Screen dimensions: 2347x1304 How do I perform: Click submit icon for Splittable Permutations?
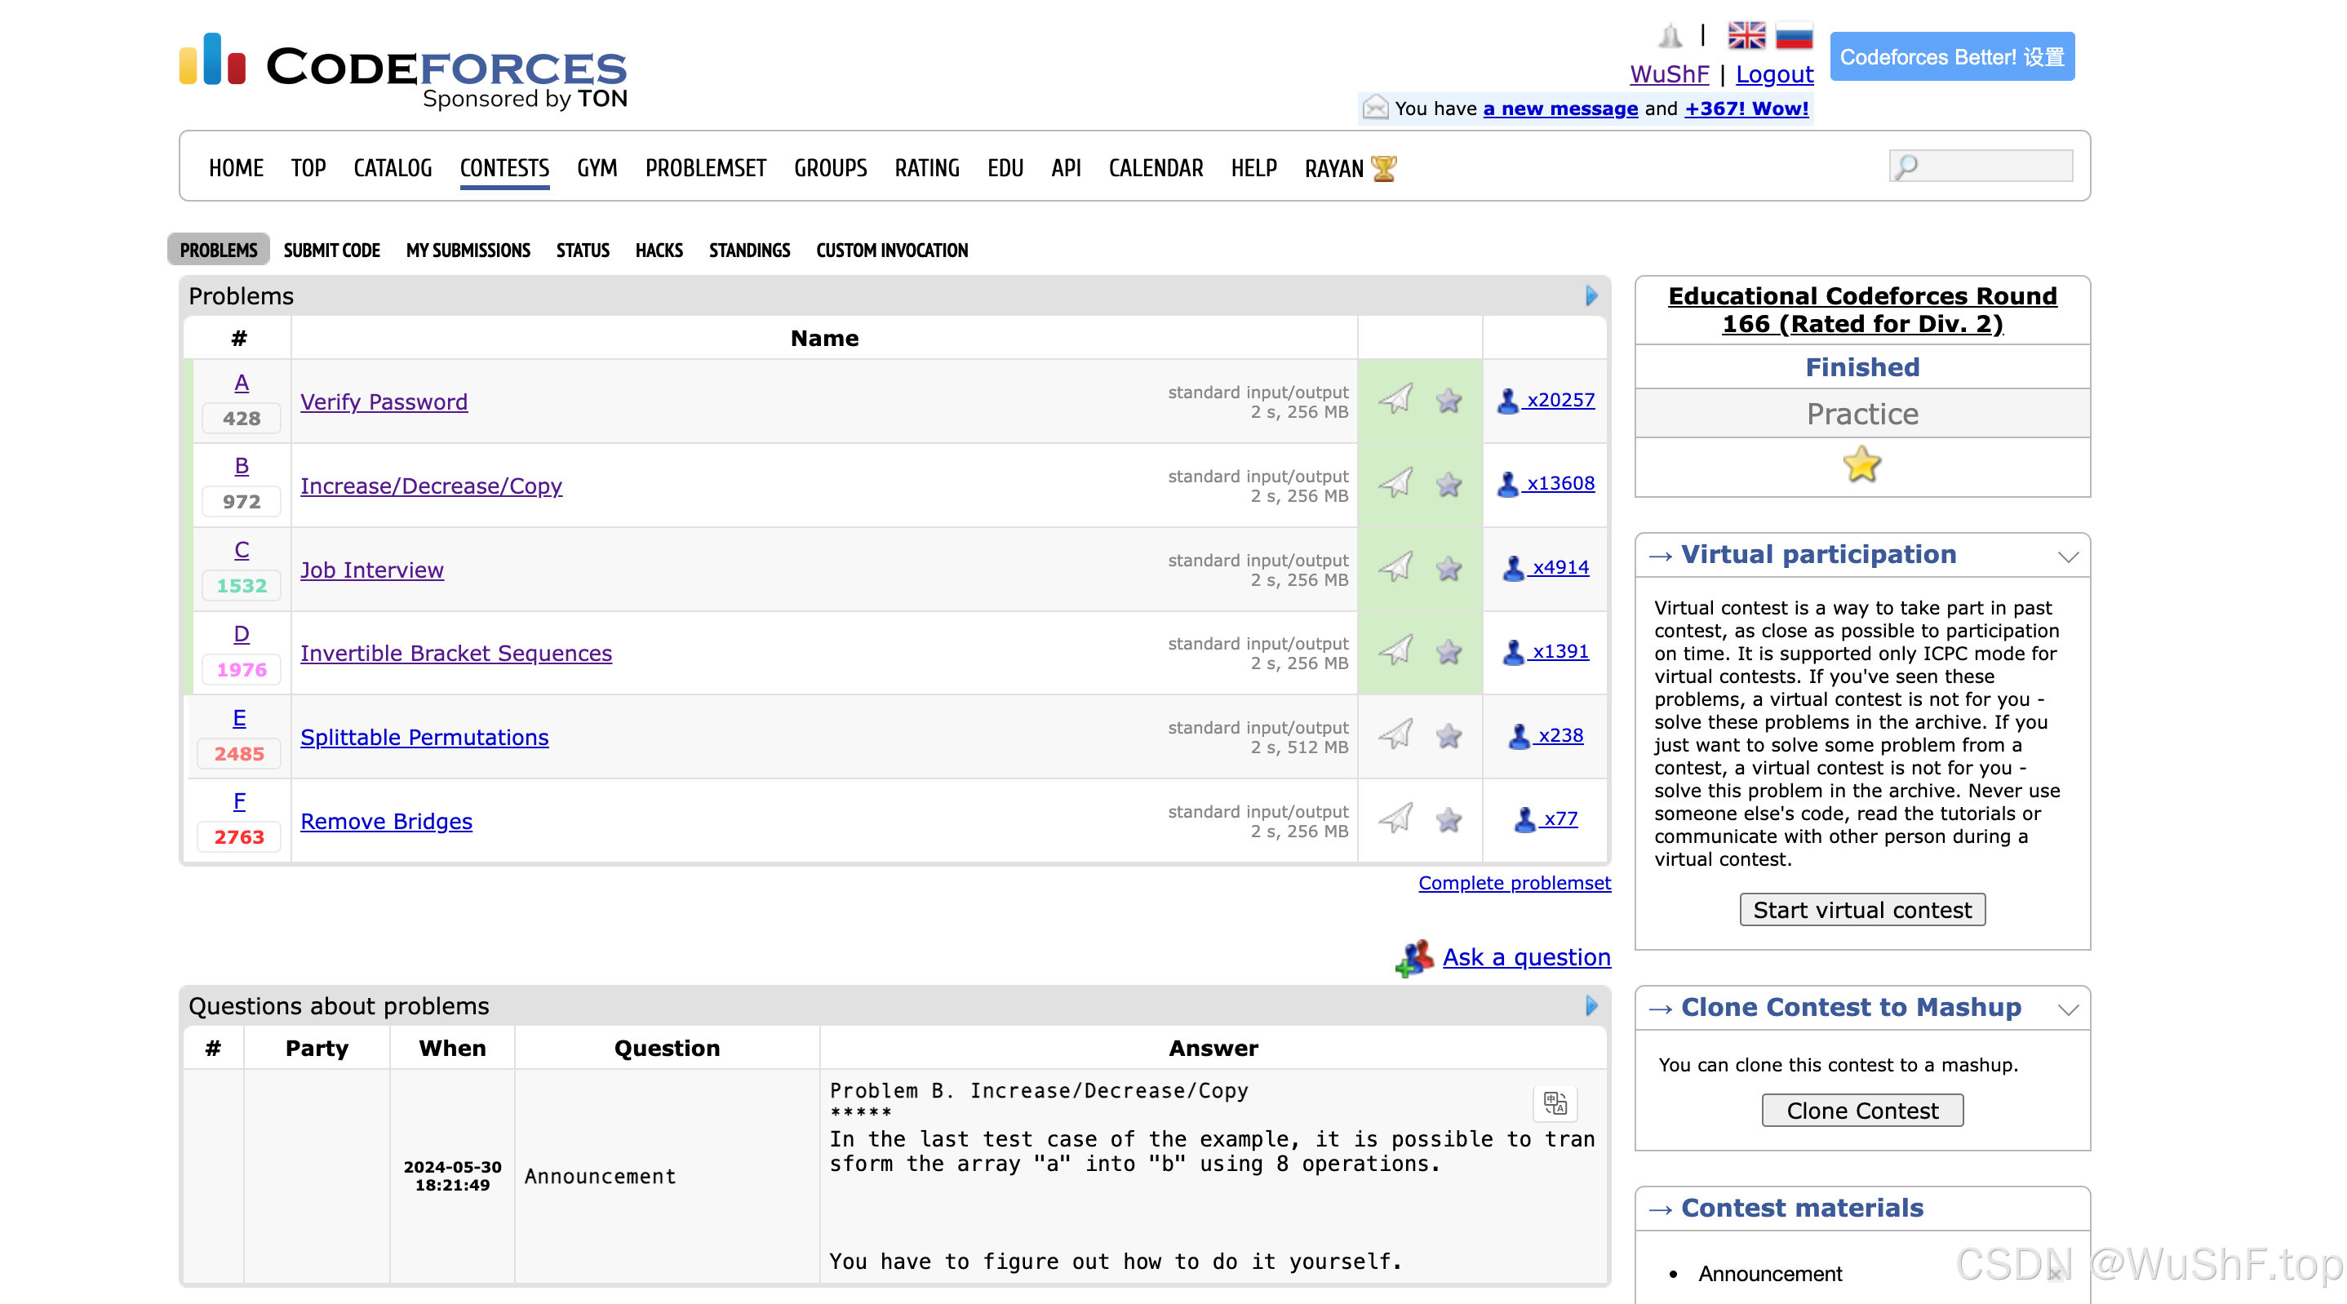click(1395, 734)
